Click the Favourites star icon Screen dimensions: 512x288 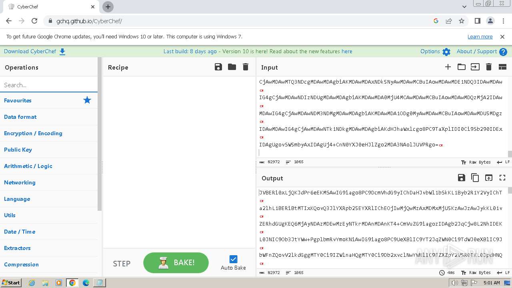coord(87,100)
